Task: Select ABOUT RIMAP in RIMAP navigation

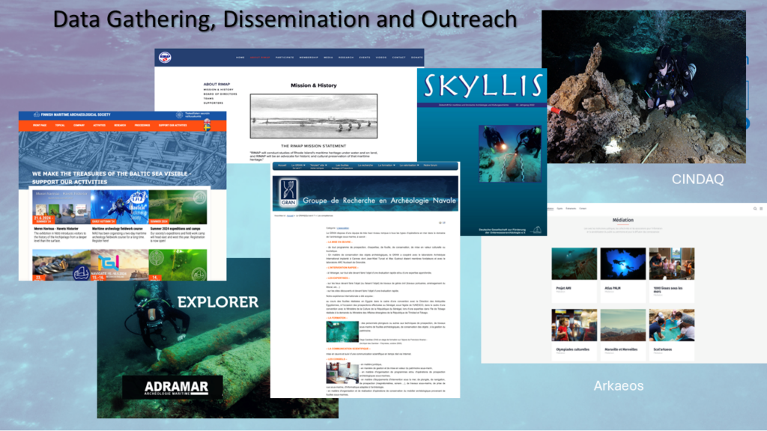Action: coord(260,58)
